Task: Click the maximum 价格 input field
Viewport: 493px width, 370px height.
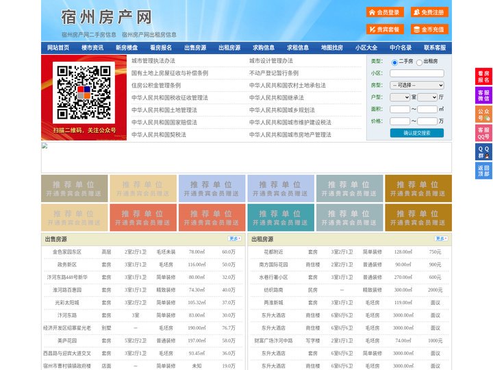Action: [427, 121]
